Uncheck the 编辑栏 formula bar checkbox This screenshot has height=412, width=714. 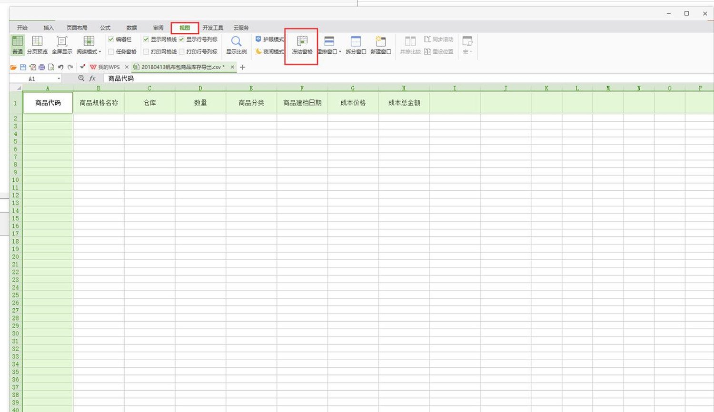(111, 39)
